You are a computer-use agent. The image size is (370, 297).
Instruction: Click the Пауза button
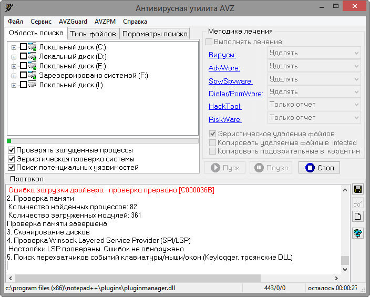271,168
